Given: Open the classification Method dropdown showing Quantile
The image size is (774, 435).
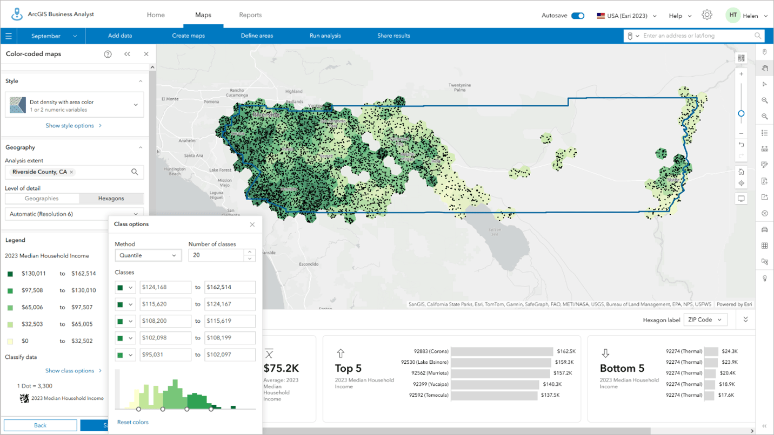Looking at the screenshot, I should [x=148, y=255].
